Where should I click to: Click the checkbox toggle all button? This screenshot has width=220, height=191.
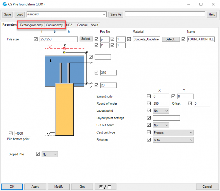coord(105,186)
